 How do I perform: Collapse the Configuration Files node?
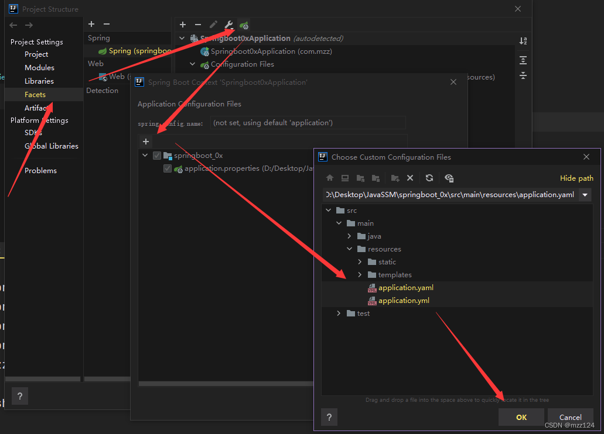(x=193, y=64)
